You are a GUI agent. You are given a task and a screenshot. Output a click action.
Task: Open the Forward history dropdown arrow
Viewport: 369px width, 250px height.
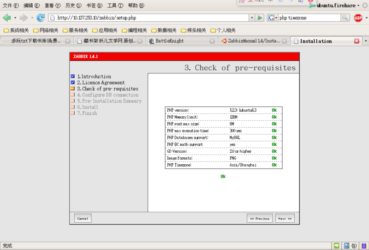32,18
